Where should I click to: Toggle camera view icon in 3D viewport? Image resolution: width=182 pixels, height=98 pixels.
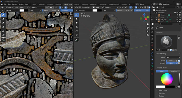tap(148, 31)
